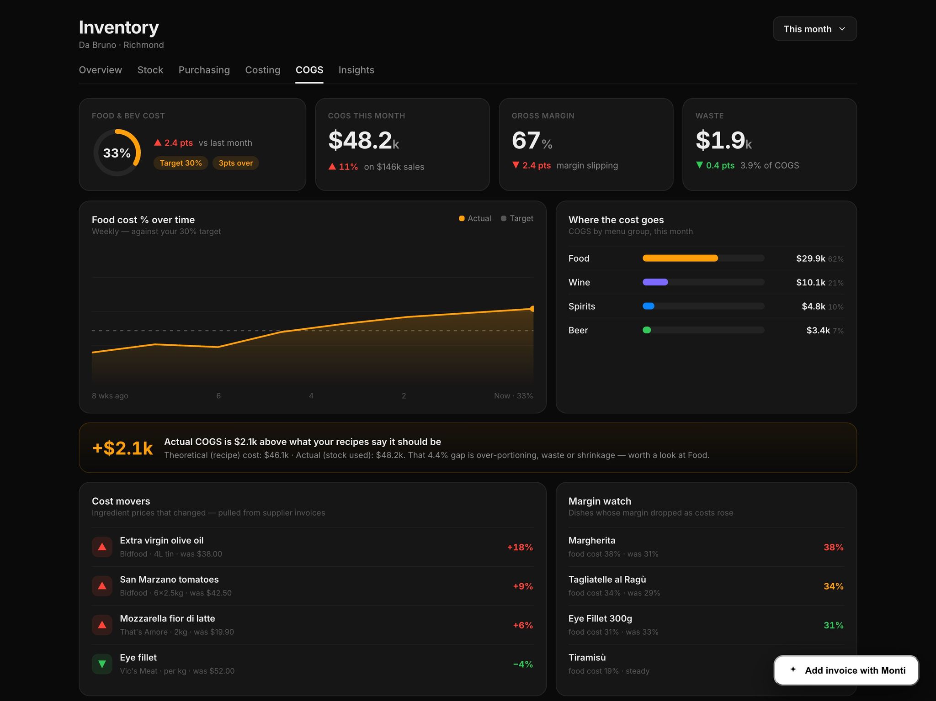Switch to the Overview tab
The height and width of the screenshot is (701, 936).
(x=101, y=70)
